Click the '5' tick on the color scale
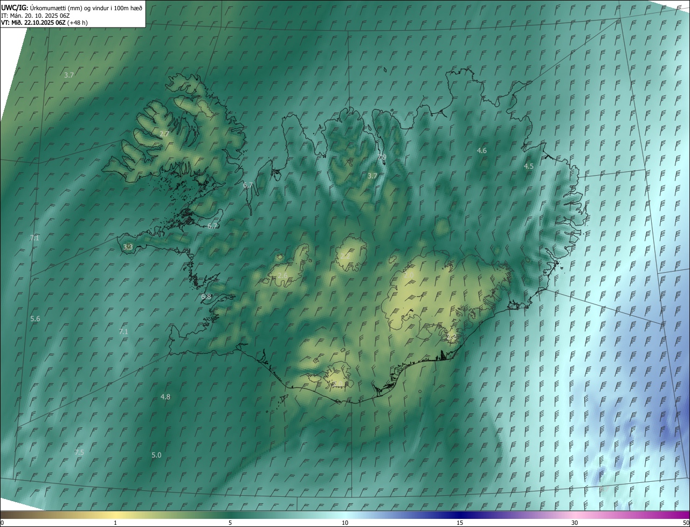 [x=230, y=523]
